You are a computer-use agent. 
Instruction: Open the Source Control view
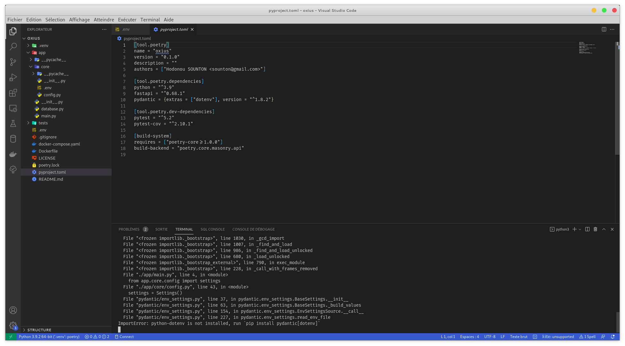click(x=13, y=62)
